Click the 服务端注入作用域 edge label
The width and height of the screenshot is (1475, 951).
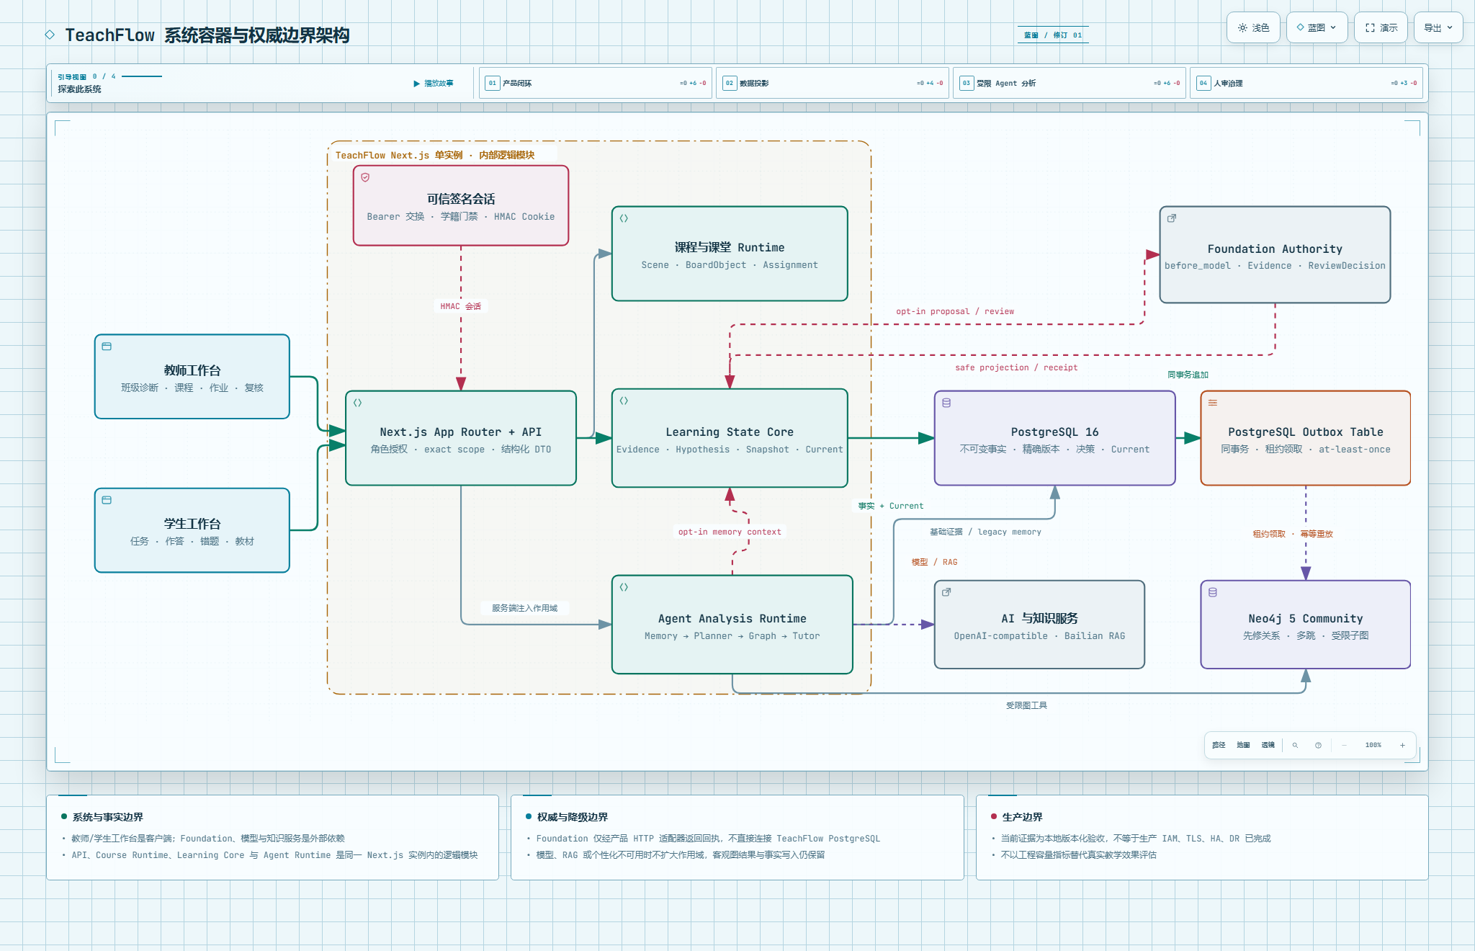click(525, 608)
